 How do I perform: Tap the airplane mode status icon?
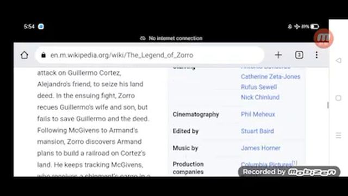pyautogui.click(x=297, y=27)
